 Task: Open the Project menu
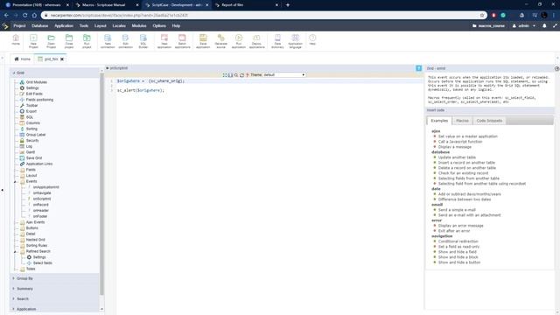tap(19, 25)
